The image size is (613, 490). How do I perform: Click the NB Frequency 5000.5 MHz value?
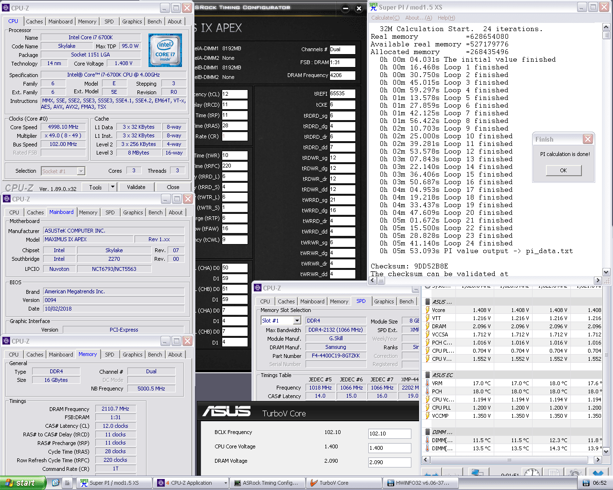pyautogui.click(x=151, y=389)
